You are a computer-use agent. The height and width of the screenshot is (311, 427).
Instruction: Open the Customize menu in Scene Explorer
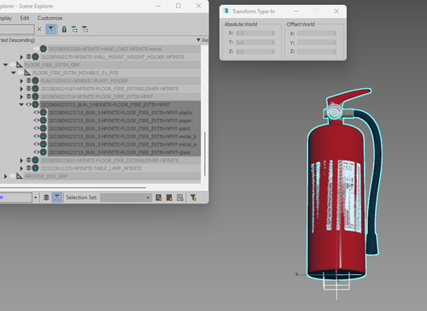coord(50,18)
